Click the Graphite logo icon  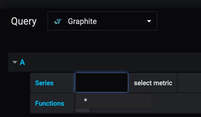pos(58,22)
